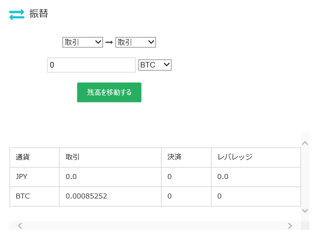Click the 決済 column header
Image resolution: width=315 pixels, height=237 pixels.
[x=174, y=157]
